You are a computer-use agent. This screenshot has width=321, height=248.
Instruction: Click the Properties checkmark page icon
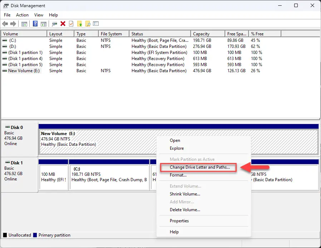71,24
